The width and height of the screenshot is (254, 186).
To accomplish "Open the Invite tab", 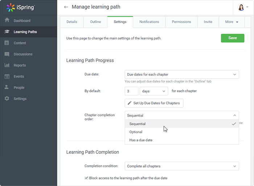I will click(208, 22).
